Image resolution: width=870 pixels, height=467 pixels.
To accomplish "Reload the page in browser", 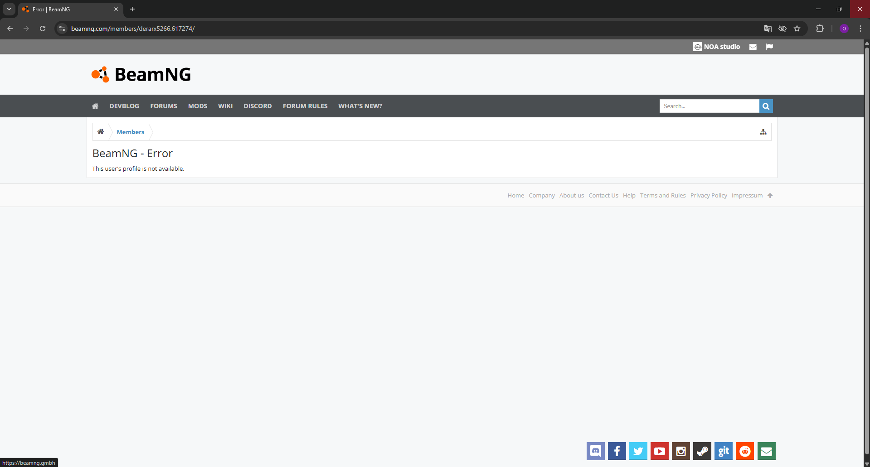I will (43, 29).
